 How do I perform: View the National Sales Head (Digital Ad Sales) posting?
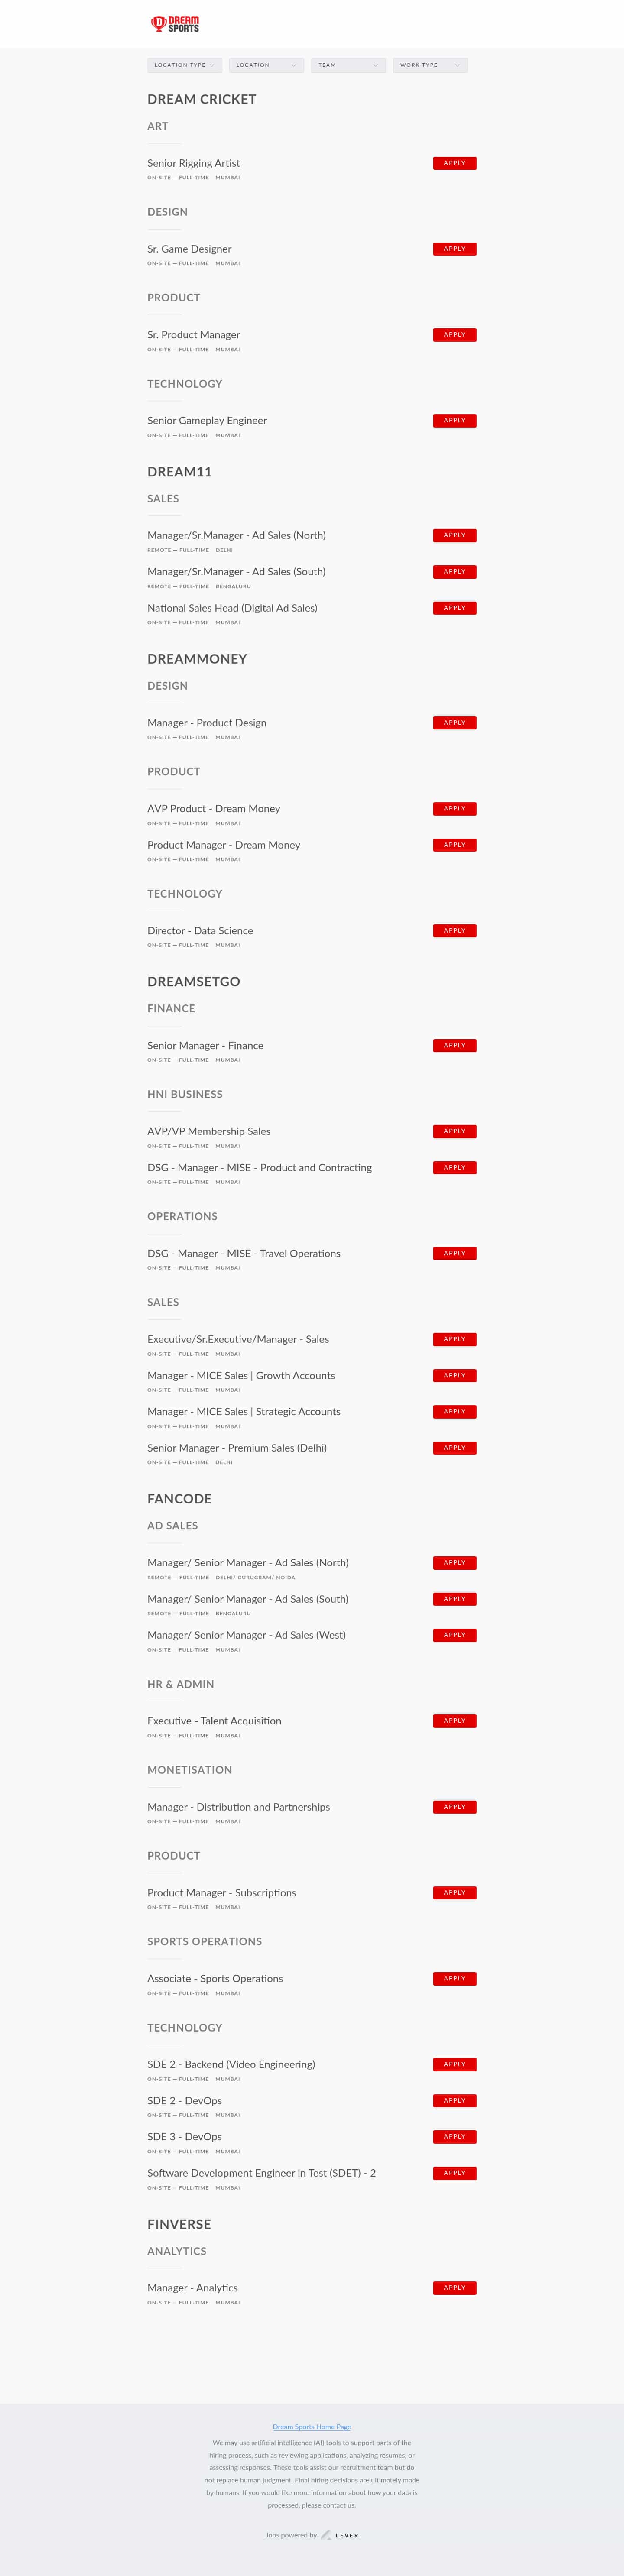(232, 608)
